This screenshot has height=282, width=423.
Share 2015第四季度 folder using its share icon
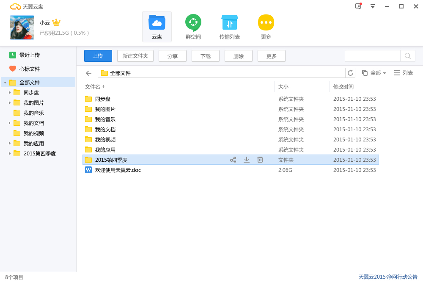[x=233, y=160]
